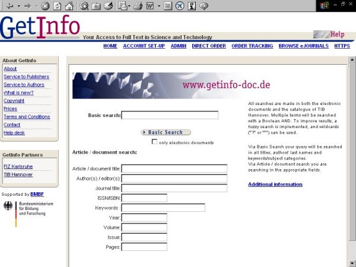The image size is (356, 267).
Task: Open the ADMIN navigation item
Action: (x=179, y=46)
